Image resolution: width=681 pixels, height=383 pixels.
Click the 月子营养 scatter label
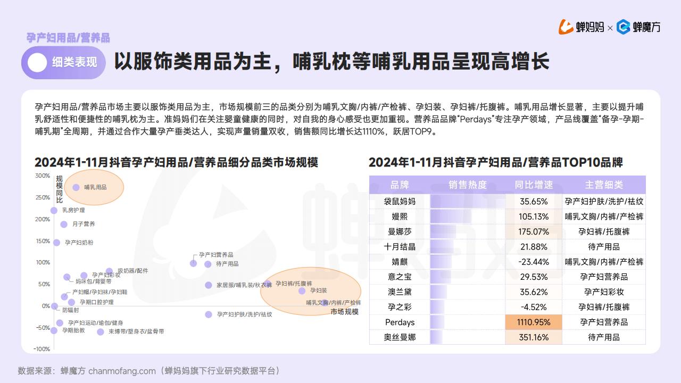(84, 224)
